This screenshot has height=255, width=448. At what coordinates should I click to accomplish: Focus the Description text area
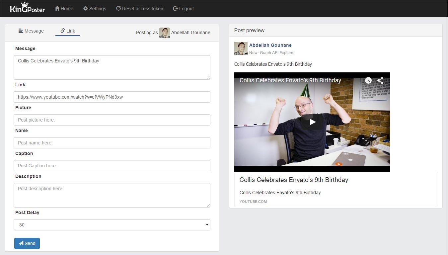pos(112,195)
